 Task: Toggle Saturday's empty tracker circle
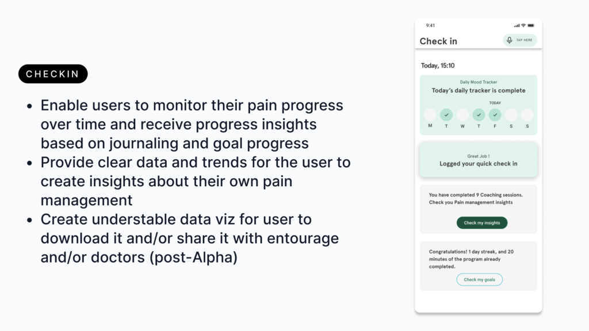tap(511, 115)
